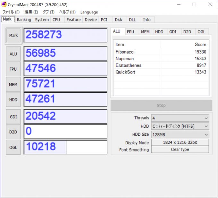This screenshot has height=198, width=218.
Task: Open the Language menu
Action: (89, 12)
